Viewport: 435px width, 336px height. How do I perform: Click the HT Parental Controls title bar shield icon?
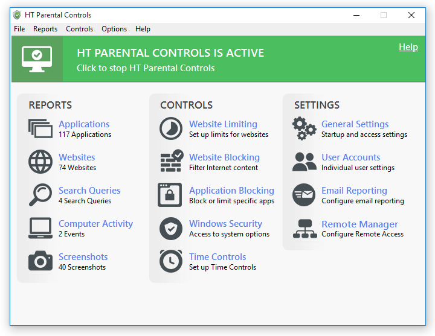click(x=17, y=15)
